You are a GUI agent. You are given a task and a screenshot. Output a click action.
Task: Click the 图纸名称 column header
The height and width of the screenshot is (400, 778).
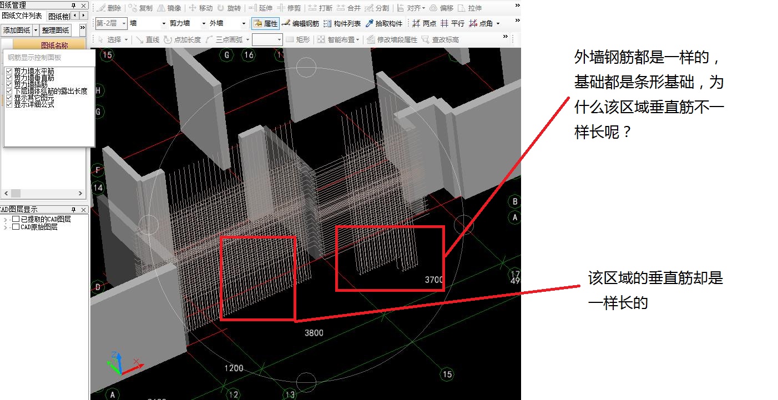[54, 45]
